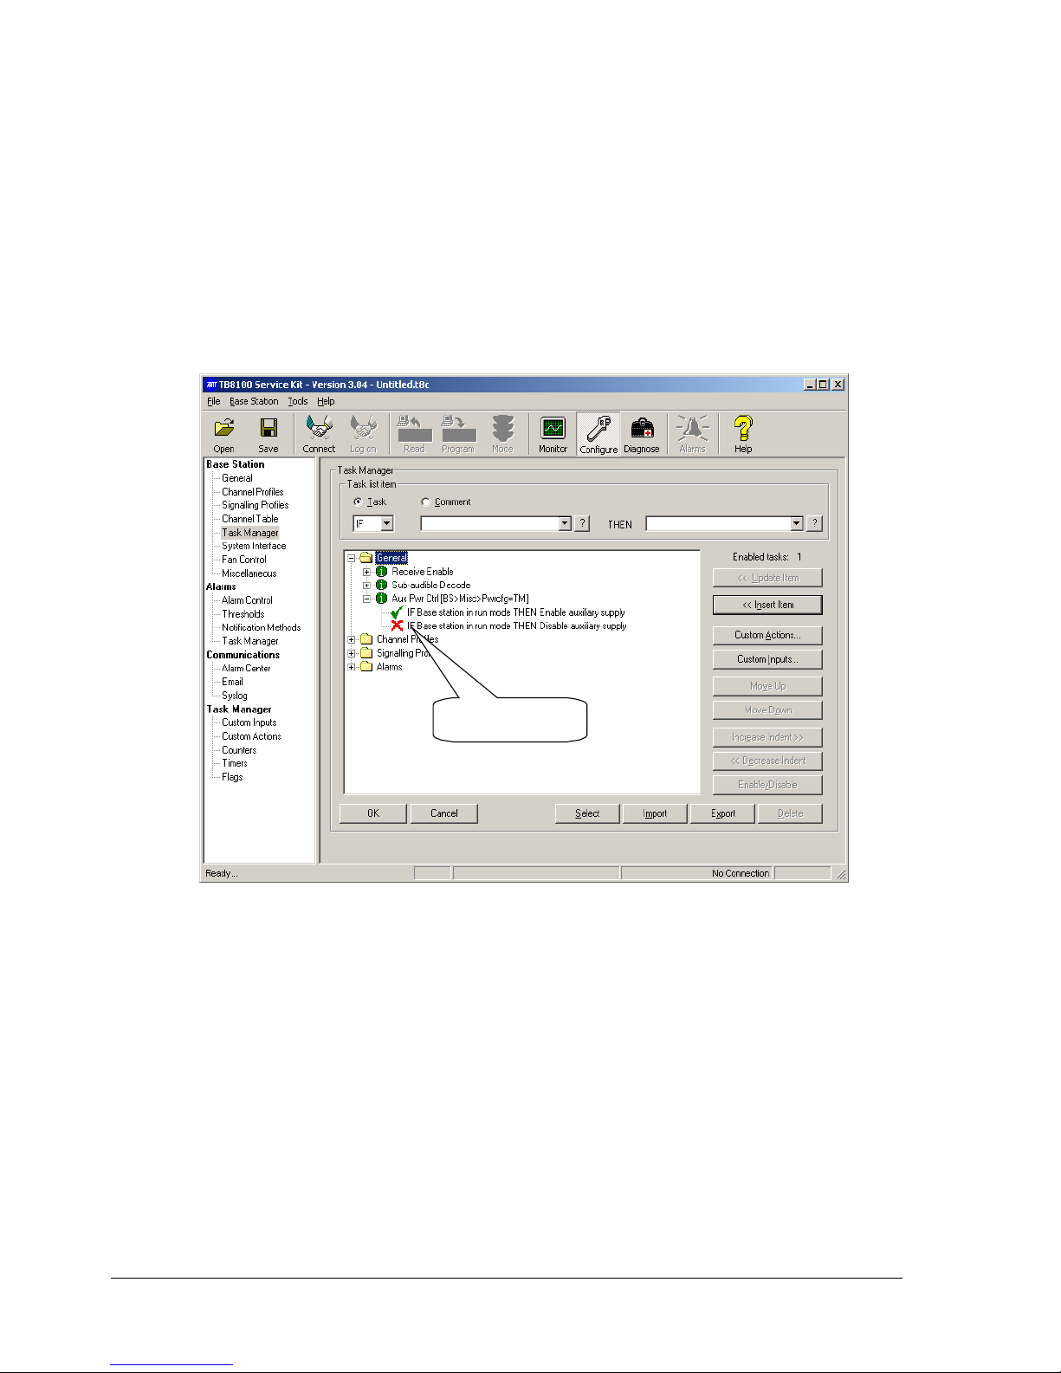Image resolution: width=1061 pixels, height=1373 pixels.
Task: Select Flags under Task Manager sidebar
Action: pyautogui.click(x=232, y=777)
